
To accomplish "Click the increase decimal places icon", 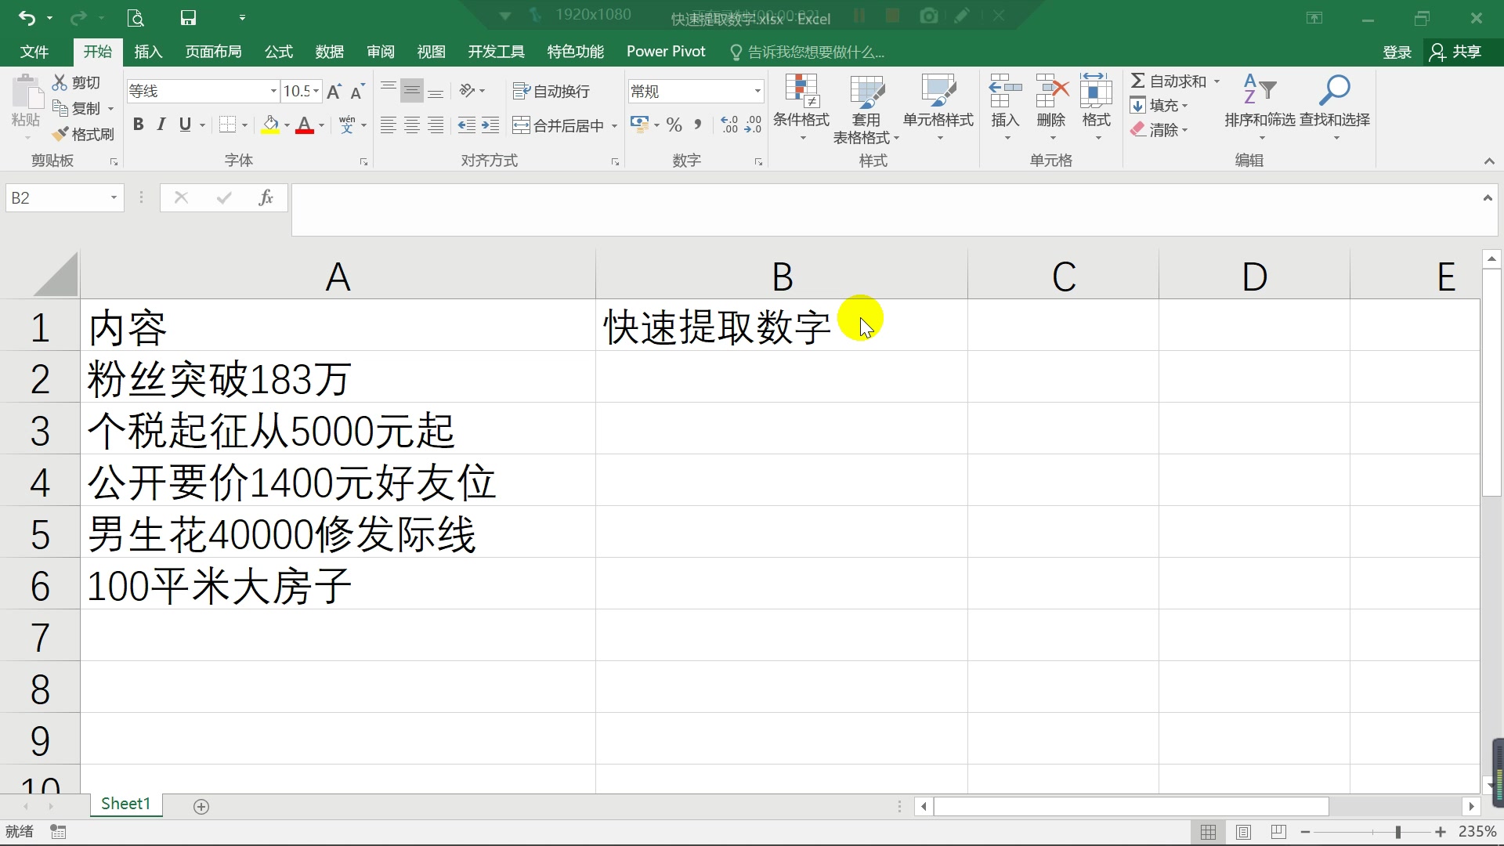I will (729, 125).
